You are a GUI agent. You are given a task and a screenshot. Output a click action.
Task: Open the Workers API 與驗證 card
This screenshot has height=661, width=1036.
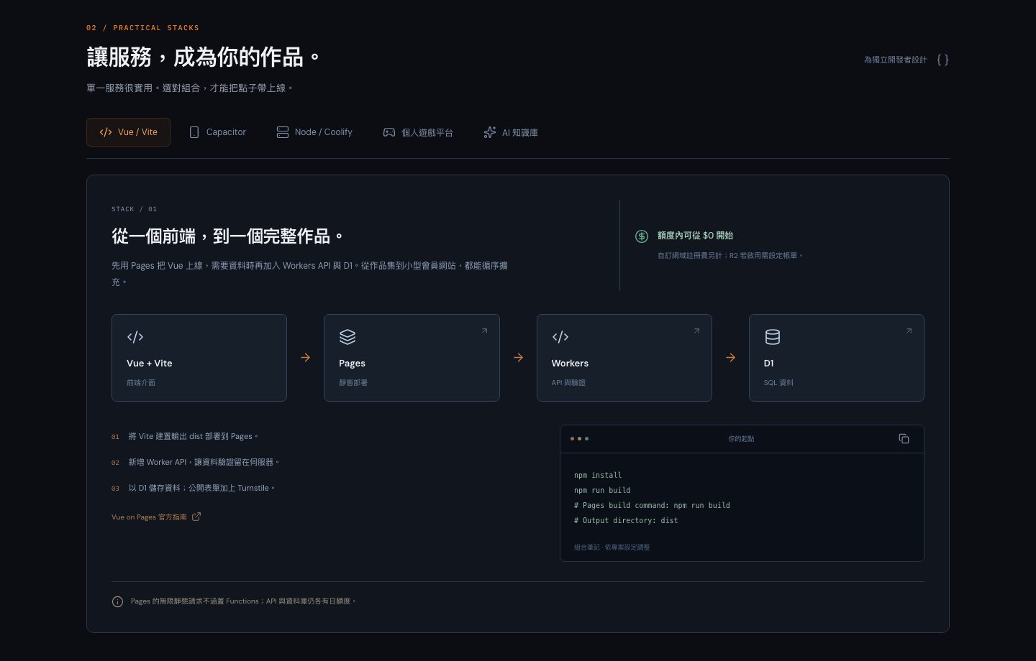pos(624,358)
